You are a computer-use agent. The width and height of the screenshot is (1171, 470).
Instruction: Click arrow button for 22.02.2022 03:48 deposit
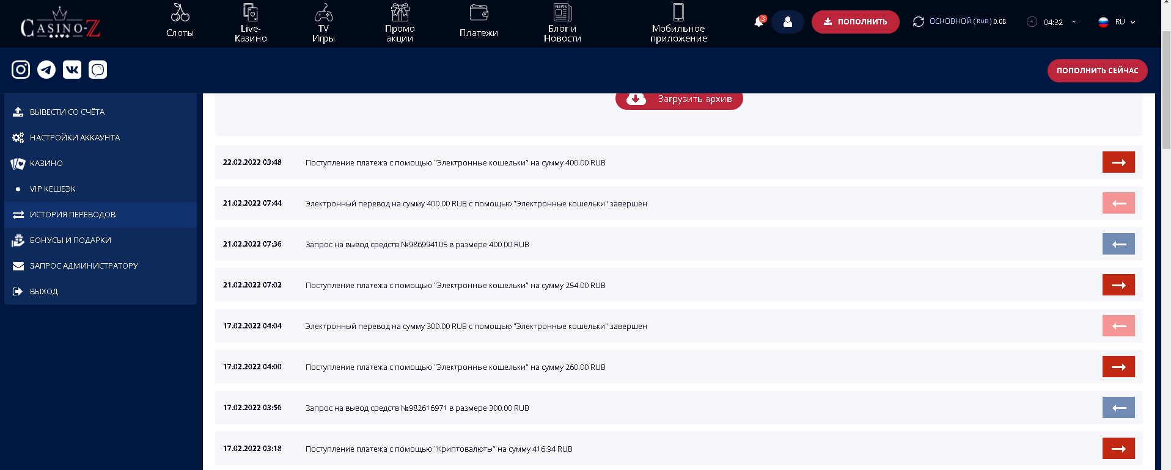pos(1118,162)
